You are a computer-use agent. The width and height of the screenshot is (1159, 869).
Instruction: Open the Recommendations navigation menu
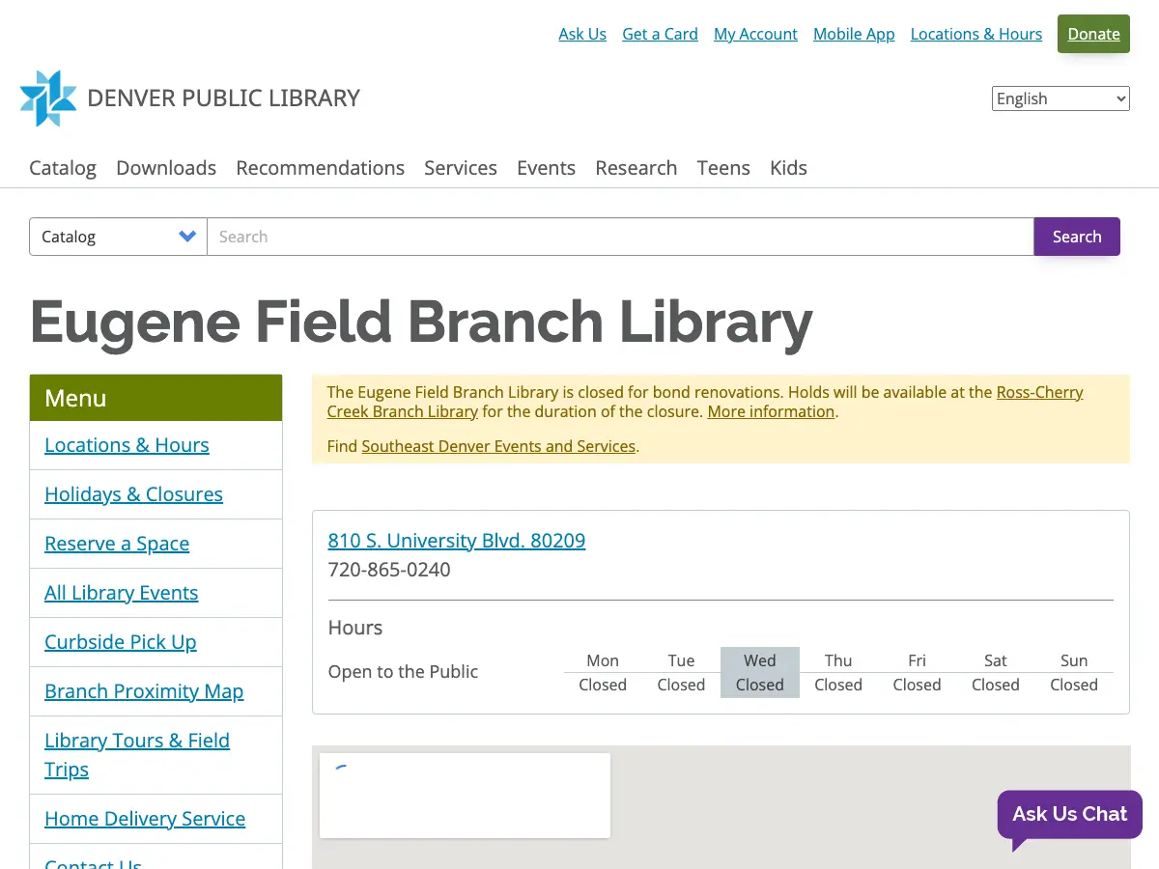coord(321,168)
